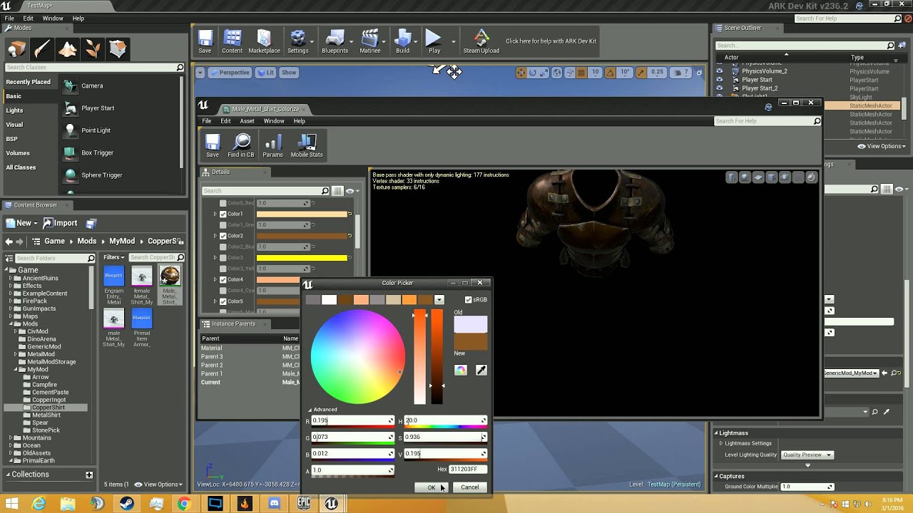The width and height of the screenshot is (913, 513).
Task: Select the Foliage mode icon
Action: coord(93,49)
